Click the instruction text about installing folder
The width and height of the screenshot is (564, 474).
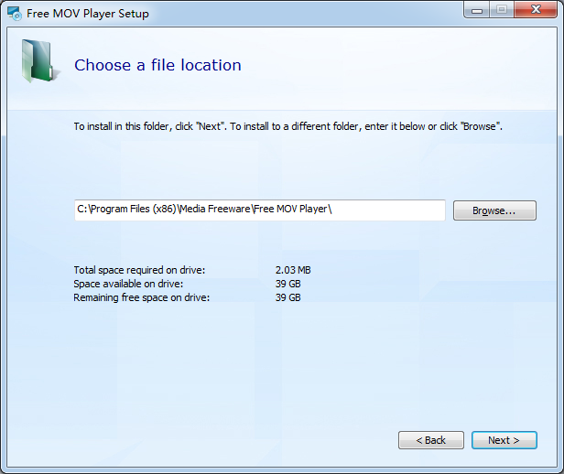point(288,126)
